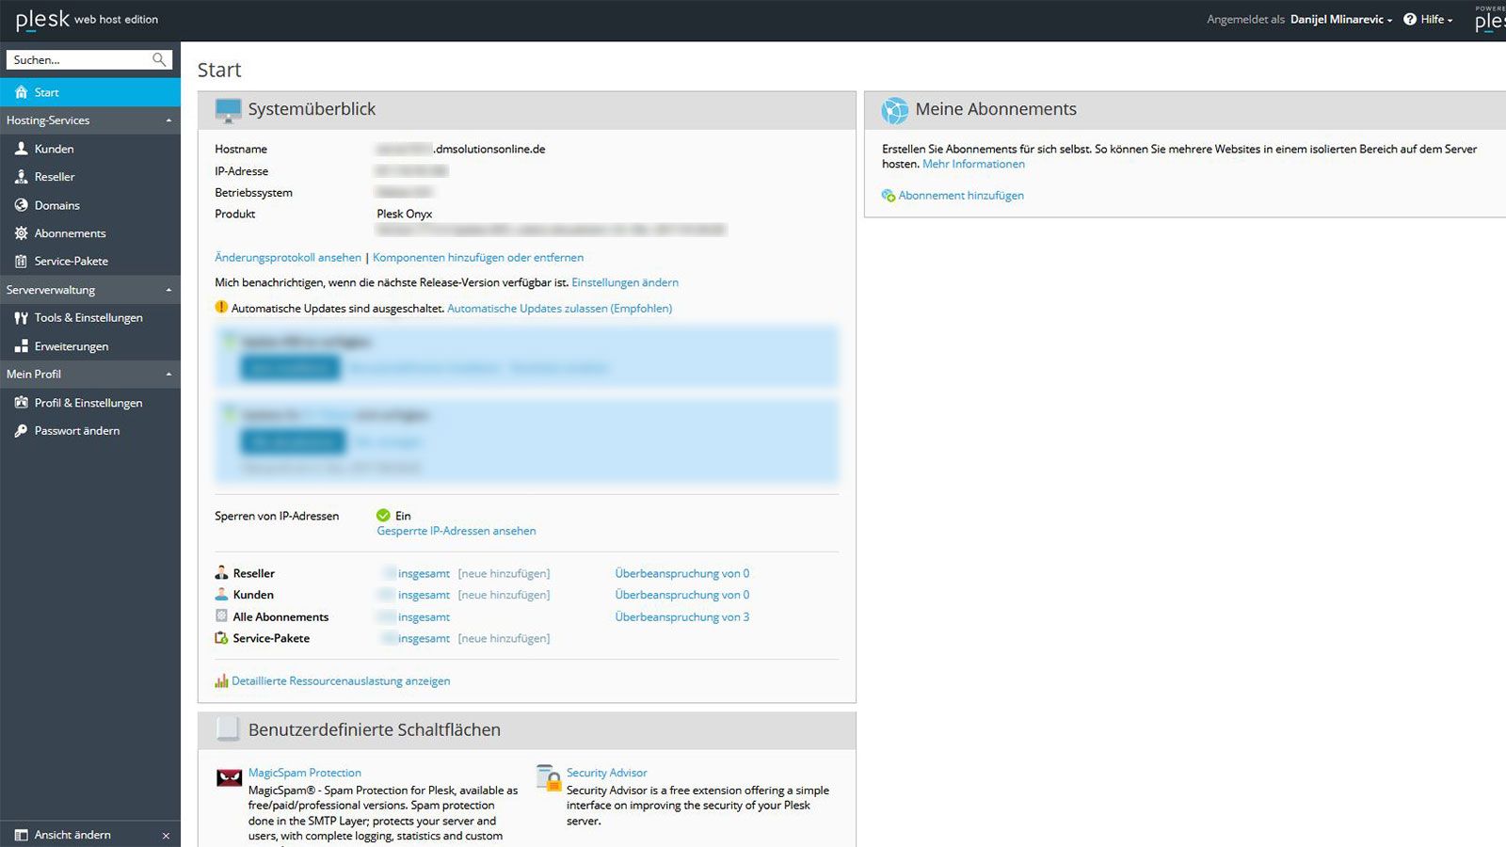Image resolution: width=1506 pixels, height=847 pixels.
Task: Click the Passwort ändern key icon
Action: tap(20, 430)
